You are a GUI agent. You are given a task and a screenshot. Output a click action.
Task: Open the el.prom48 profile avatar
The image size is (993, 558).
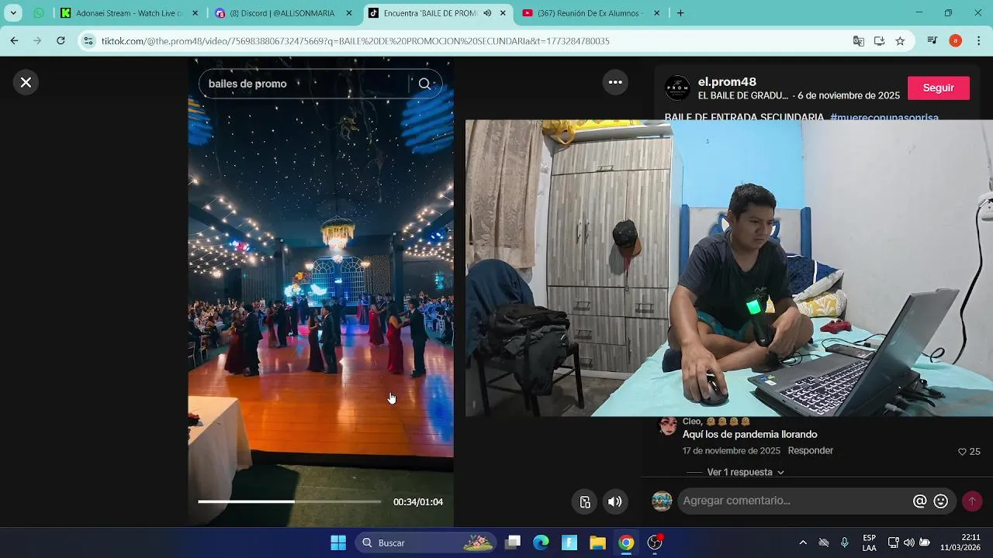677,88
